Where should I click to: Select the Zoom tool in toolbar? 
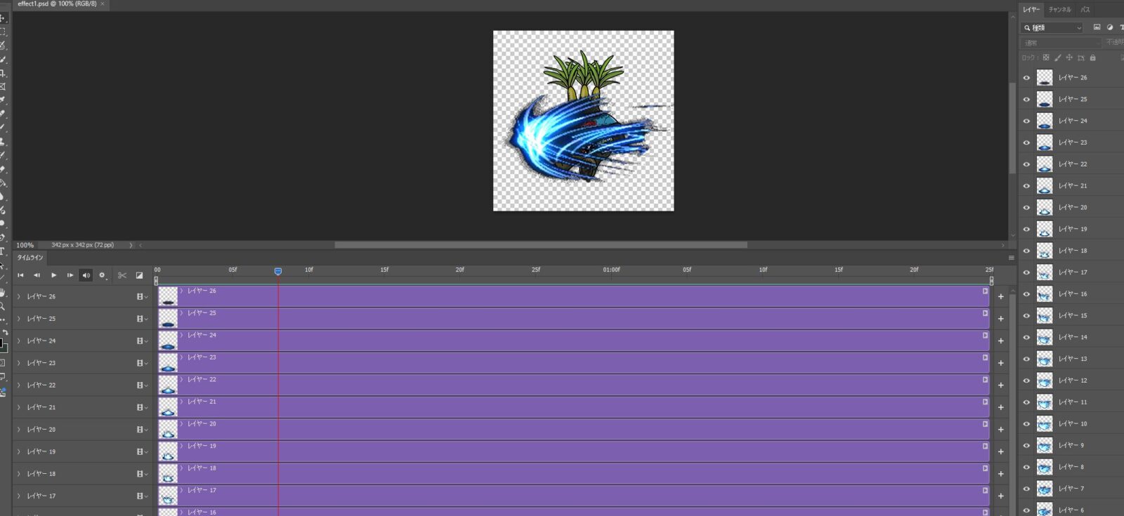click(3, 306)
